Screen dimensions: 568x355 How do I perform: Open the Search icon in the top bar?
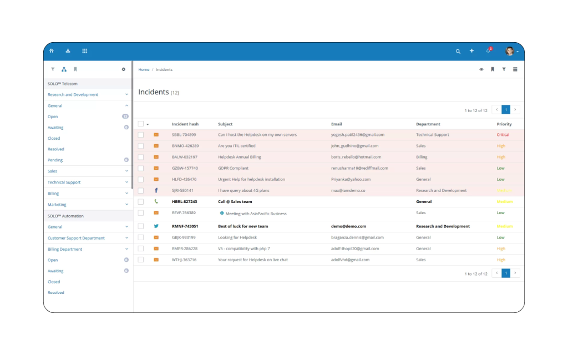pyautogui.click(x=458, y=50)
